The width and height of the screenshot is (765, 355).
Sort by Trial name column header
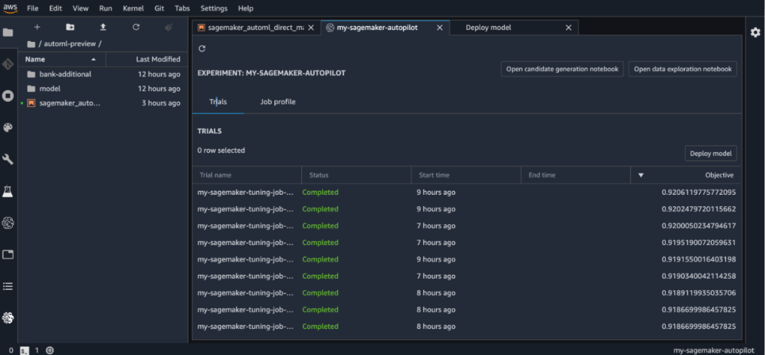(x=247, y=175)
